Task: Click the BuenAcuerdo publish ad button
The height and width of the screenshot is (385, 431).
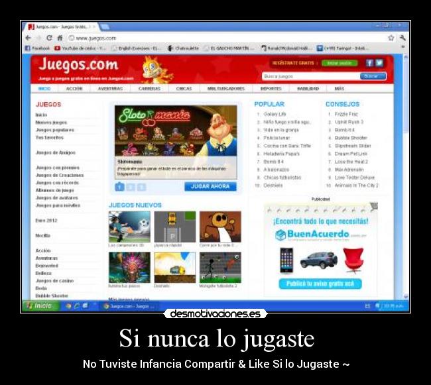Action: coord(320,284)
